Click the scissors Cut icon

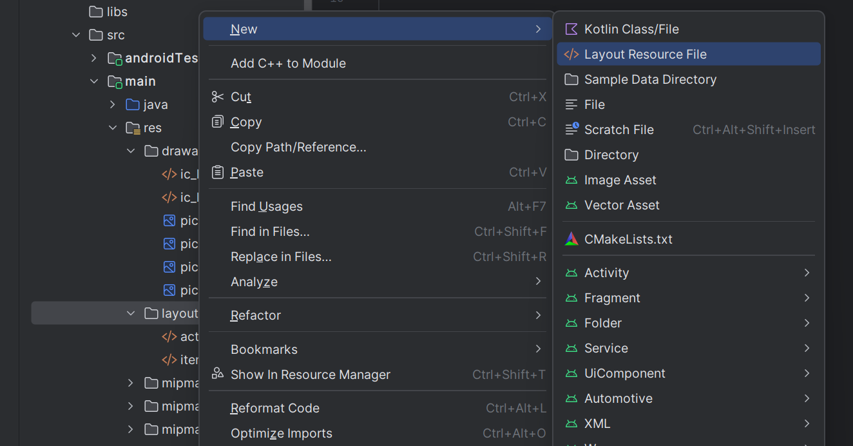pos(218,97)
